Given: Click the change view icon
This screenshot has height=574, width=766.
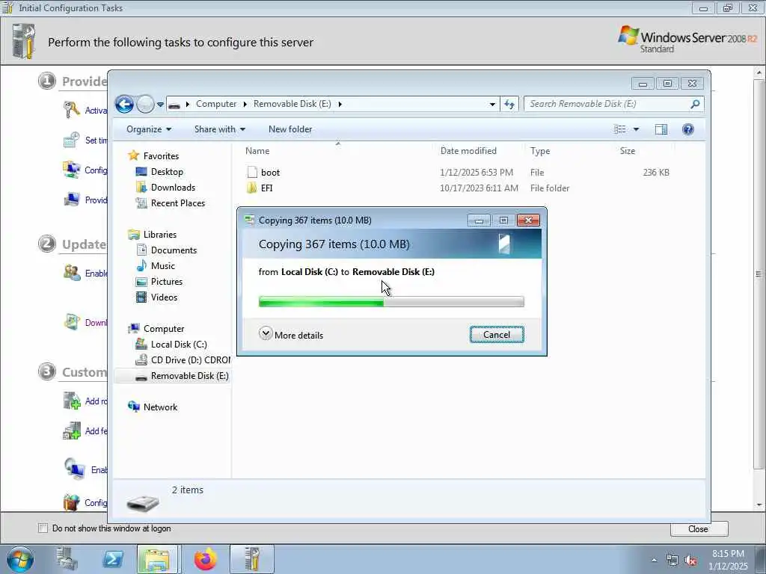Looking at the screenshot, I should tap(620, 129).
